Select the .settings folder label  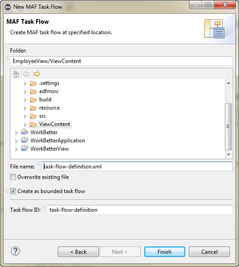coord(49,83)
